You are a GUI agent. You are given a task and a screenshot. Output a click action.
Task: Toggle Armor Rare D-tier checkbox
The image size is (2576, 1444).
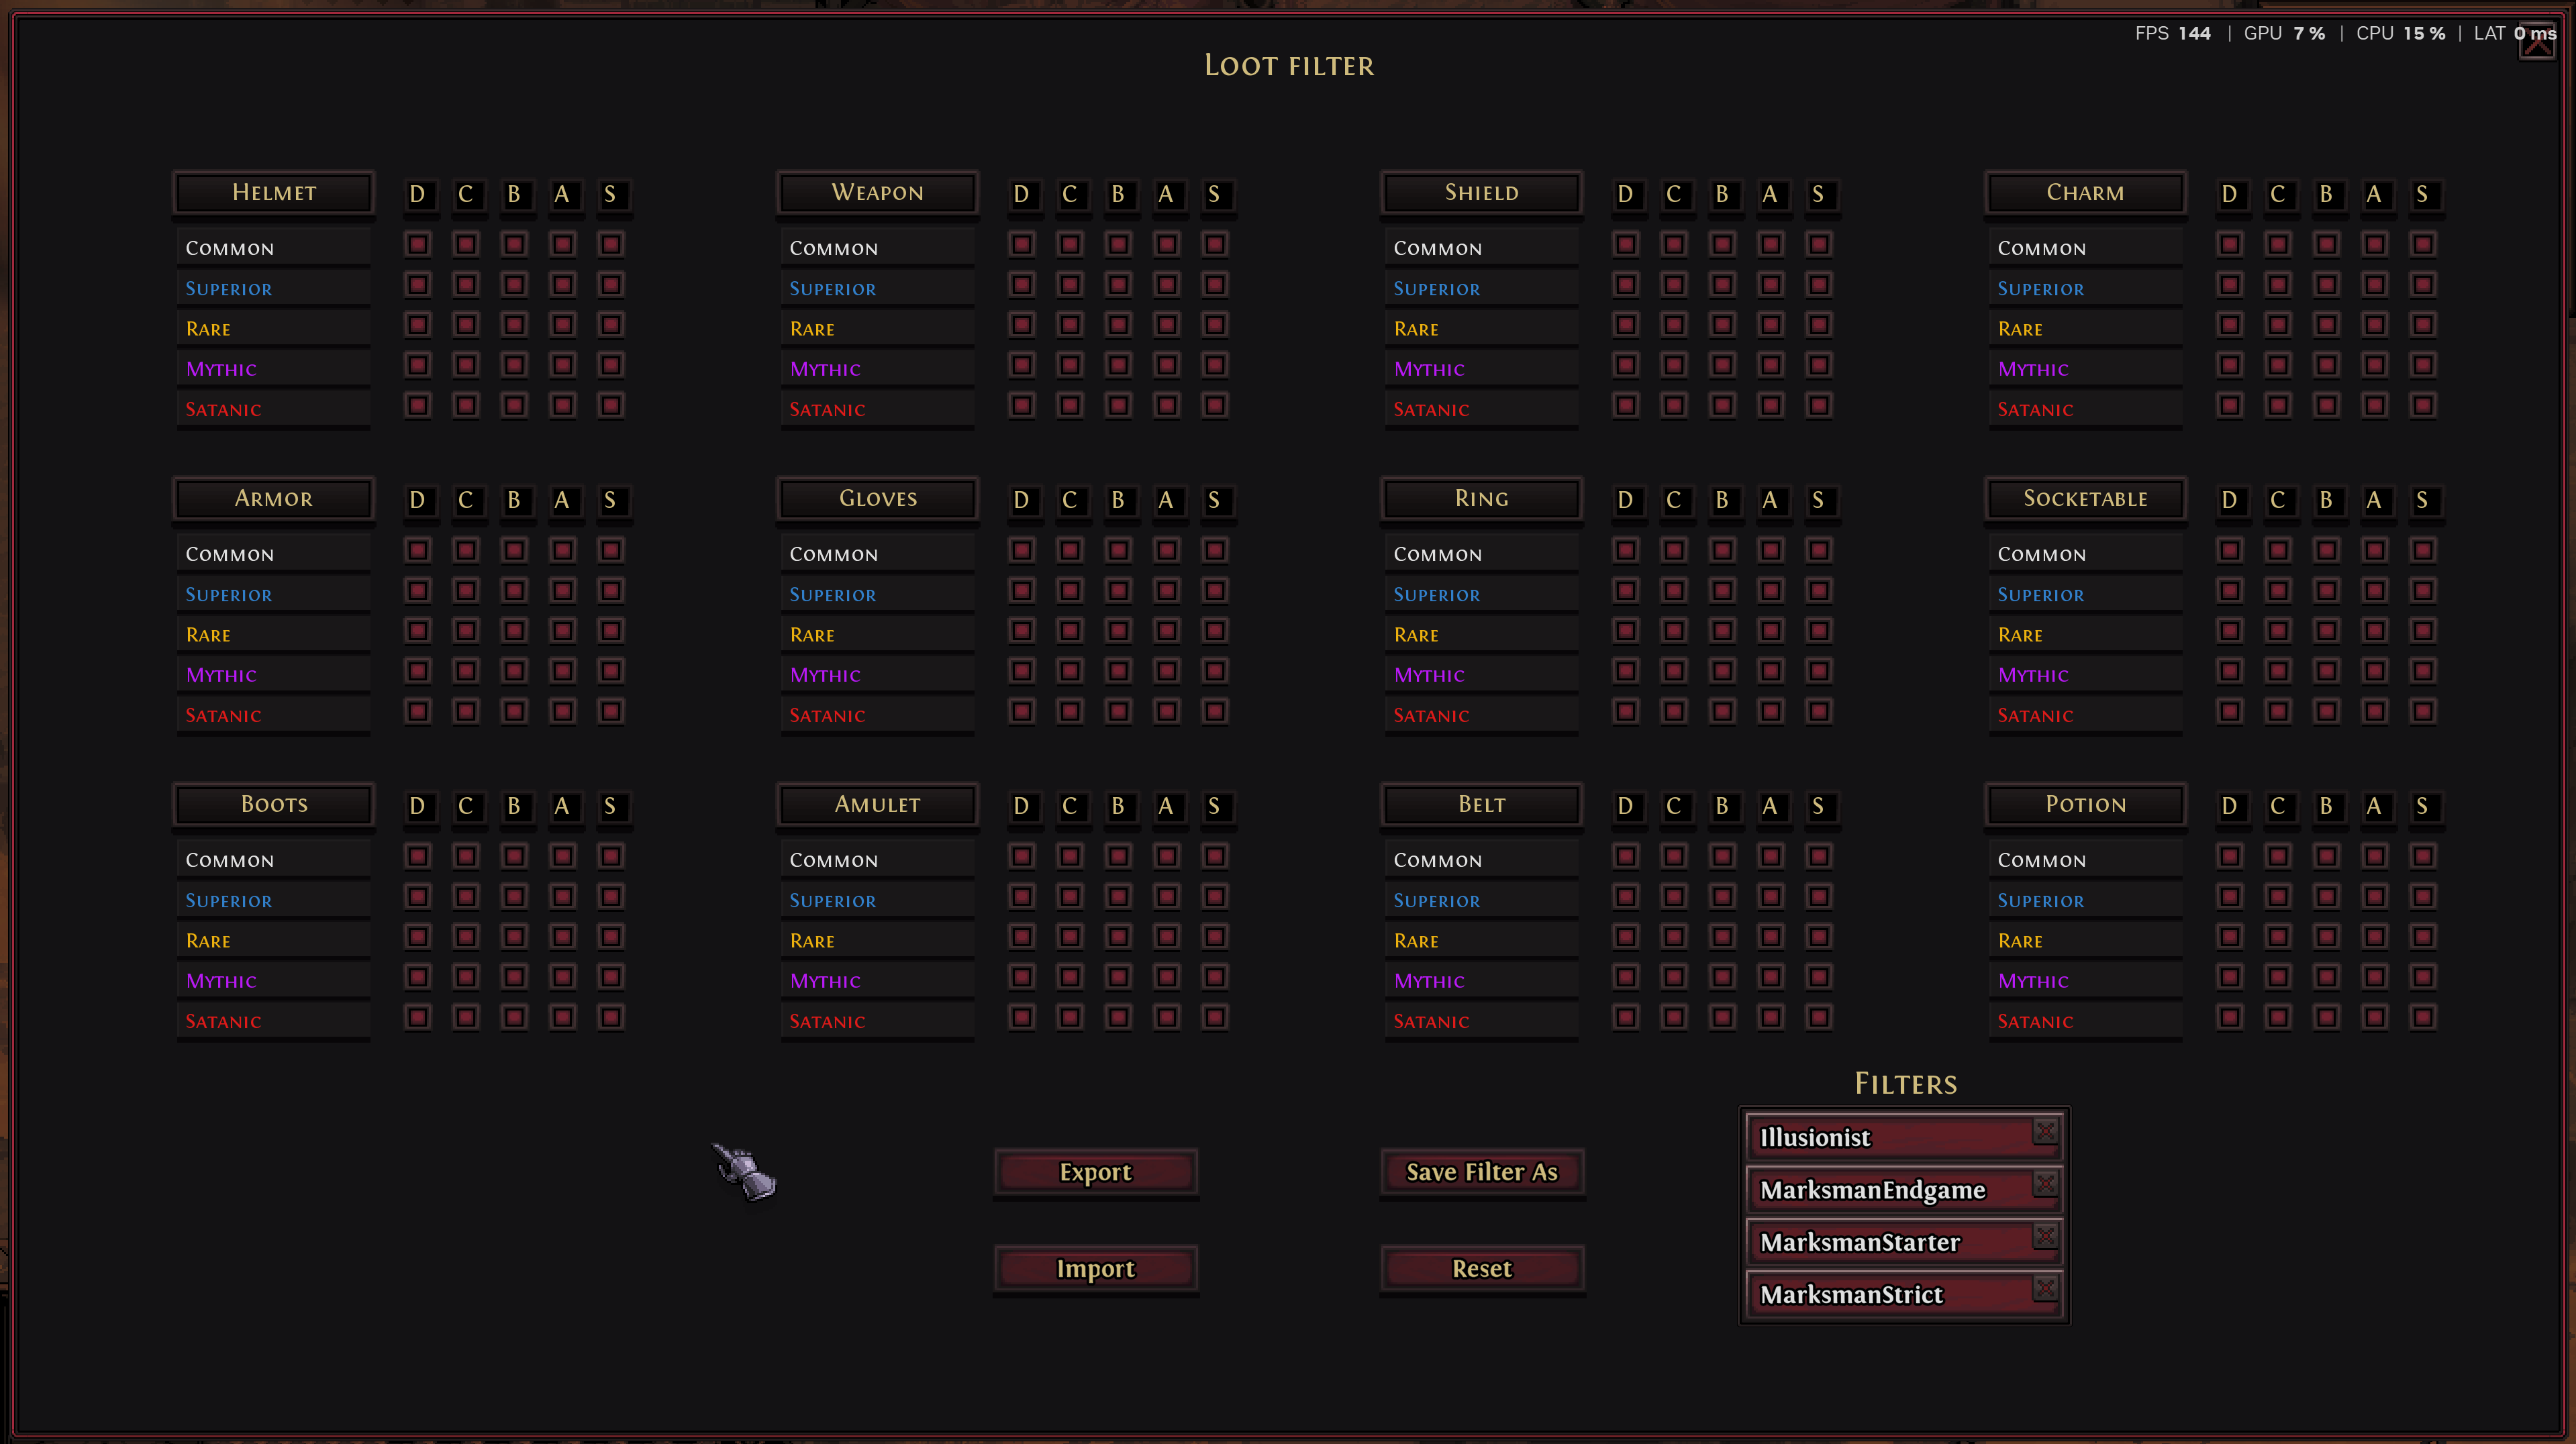[x=418, y=631]
